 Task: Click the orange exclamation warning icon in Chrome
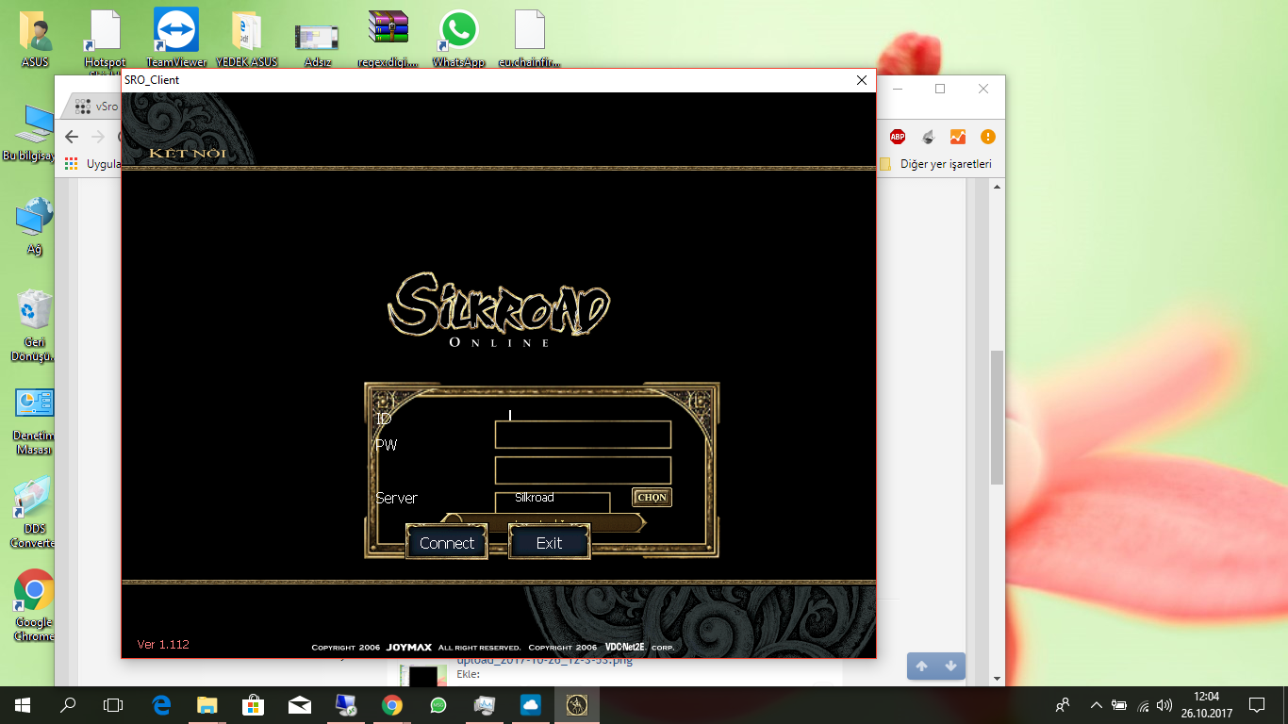(987, 137)
